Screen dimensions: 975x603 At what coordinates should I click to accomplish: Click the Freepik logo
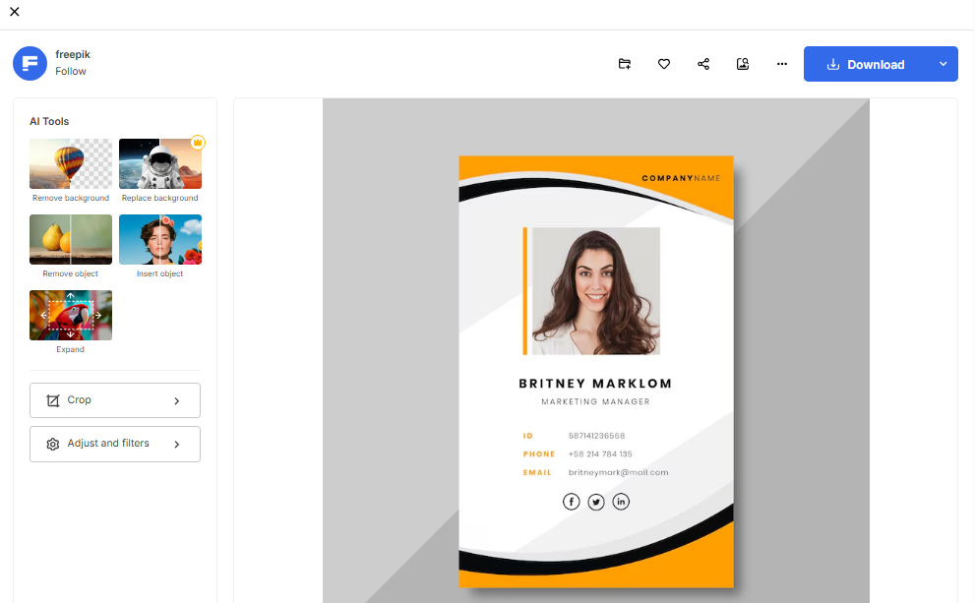point(30,63)
